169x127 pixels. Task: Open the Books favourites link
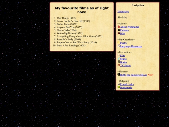tap(123, 62)
